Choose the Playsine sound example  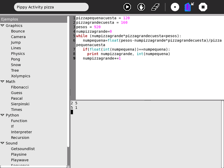pos(19,155)
